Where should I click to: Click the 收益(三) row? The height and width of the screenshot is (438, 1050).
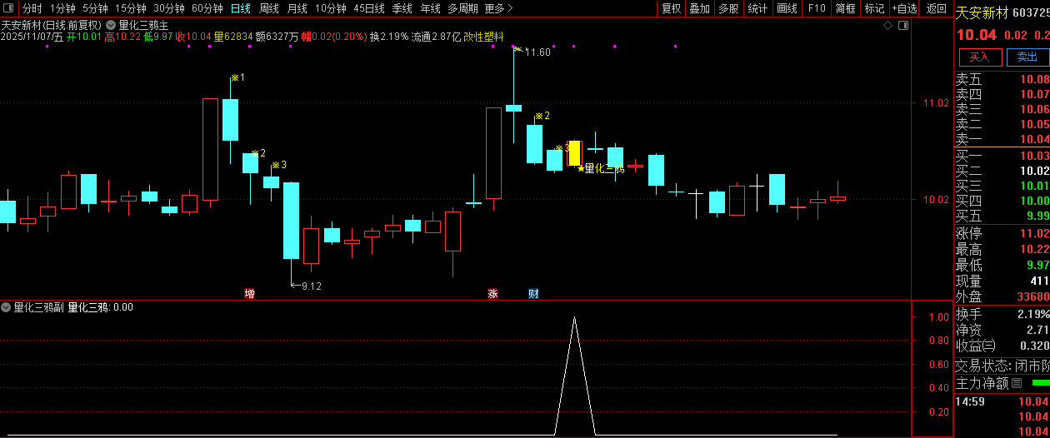[1002, 346]
